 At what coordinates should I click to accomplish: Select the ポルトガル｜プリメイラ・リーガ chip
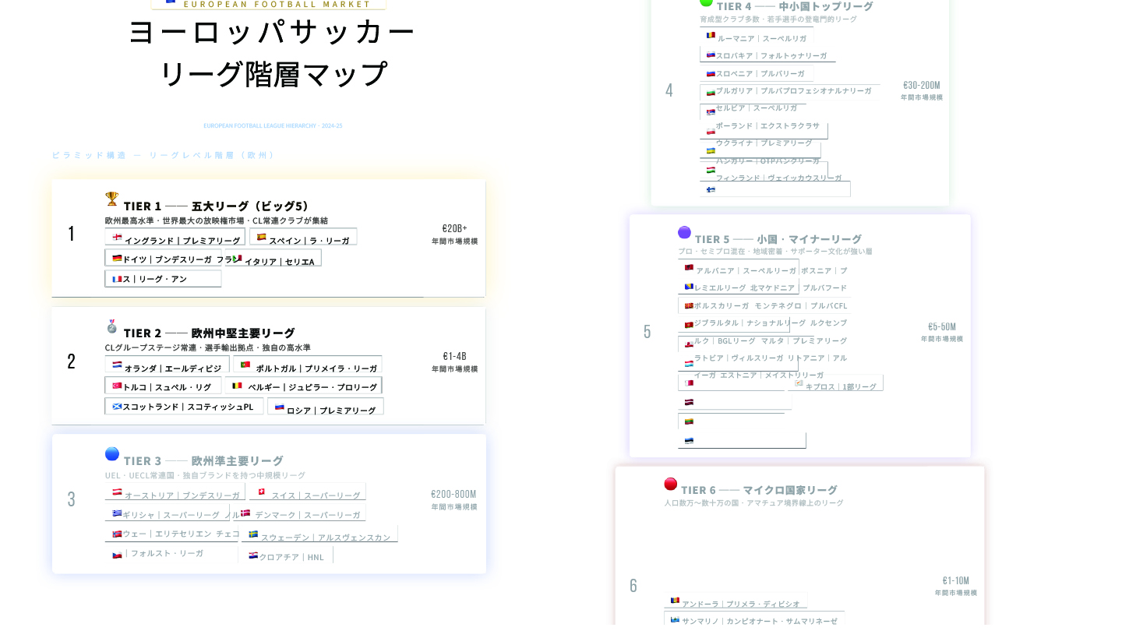[x=308, y=365]
